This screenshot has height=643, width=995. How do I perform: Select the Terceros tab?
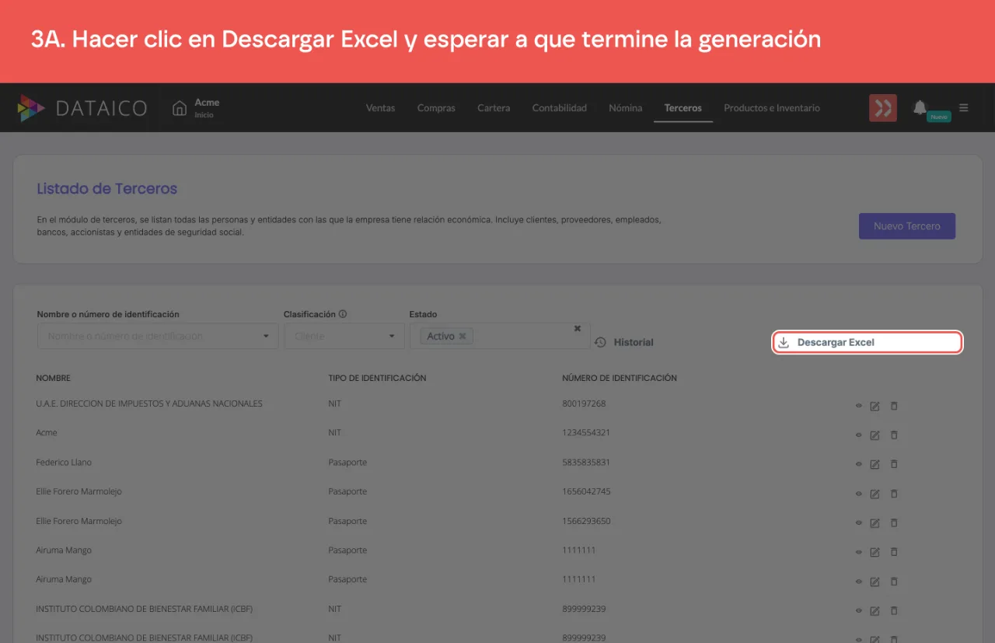click(683, 108)
